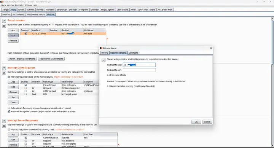
Task: Toggle File extension rule enabled checkbox
Action: click(x=26, y=85)
